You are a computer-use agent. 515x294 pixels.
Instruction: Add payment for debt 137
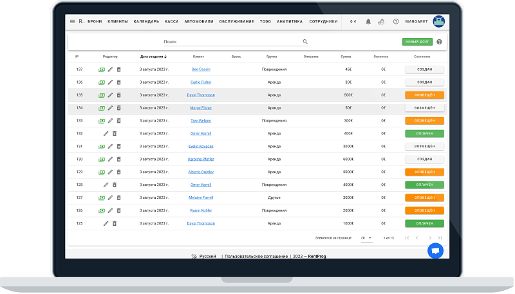[x=102, y=69]
